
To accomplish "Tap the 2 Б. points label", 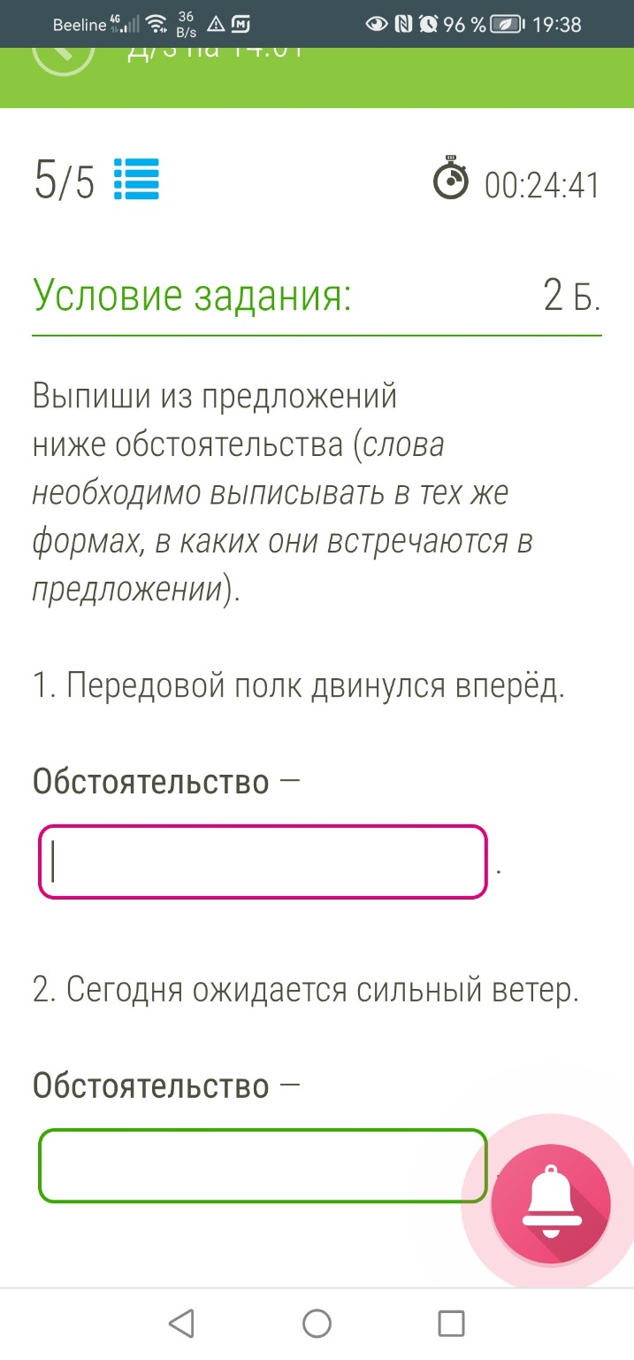I will point(572,294).
